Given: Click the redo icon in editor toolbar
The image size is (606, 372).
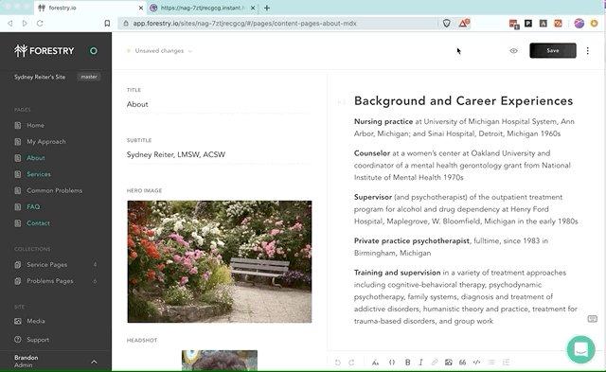Looking at the screenshot, I should [x=351, y=363].
